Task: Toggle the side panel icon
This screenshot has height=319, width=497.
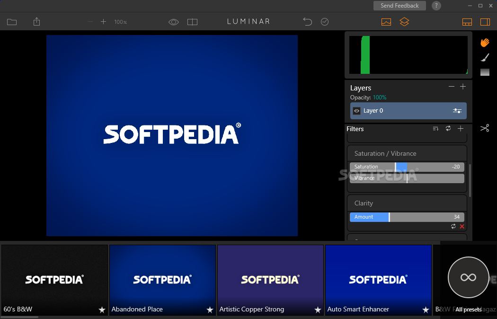Action: point(485,22)
